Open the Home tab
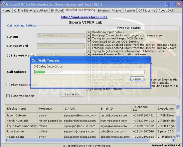183x147 pixels. [6, 11]
